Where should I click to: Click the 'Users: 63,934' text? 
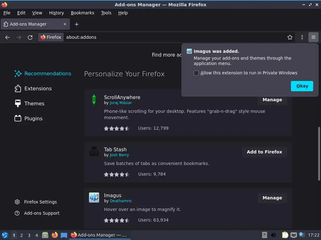pyautogui.click(x=153, y=220)
